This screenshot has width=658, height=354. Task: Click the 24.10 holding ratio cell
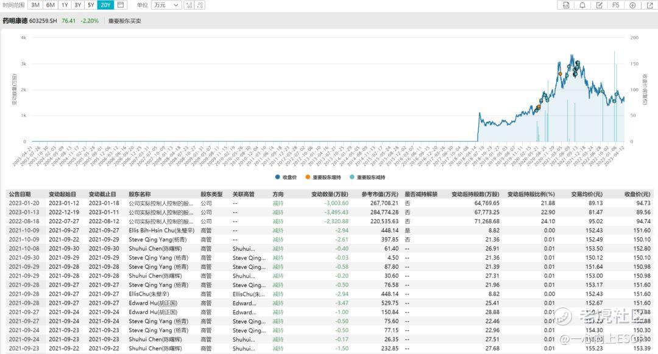[548, 221]
